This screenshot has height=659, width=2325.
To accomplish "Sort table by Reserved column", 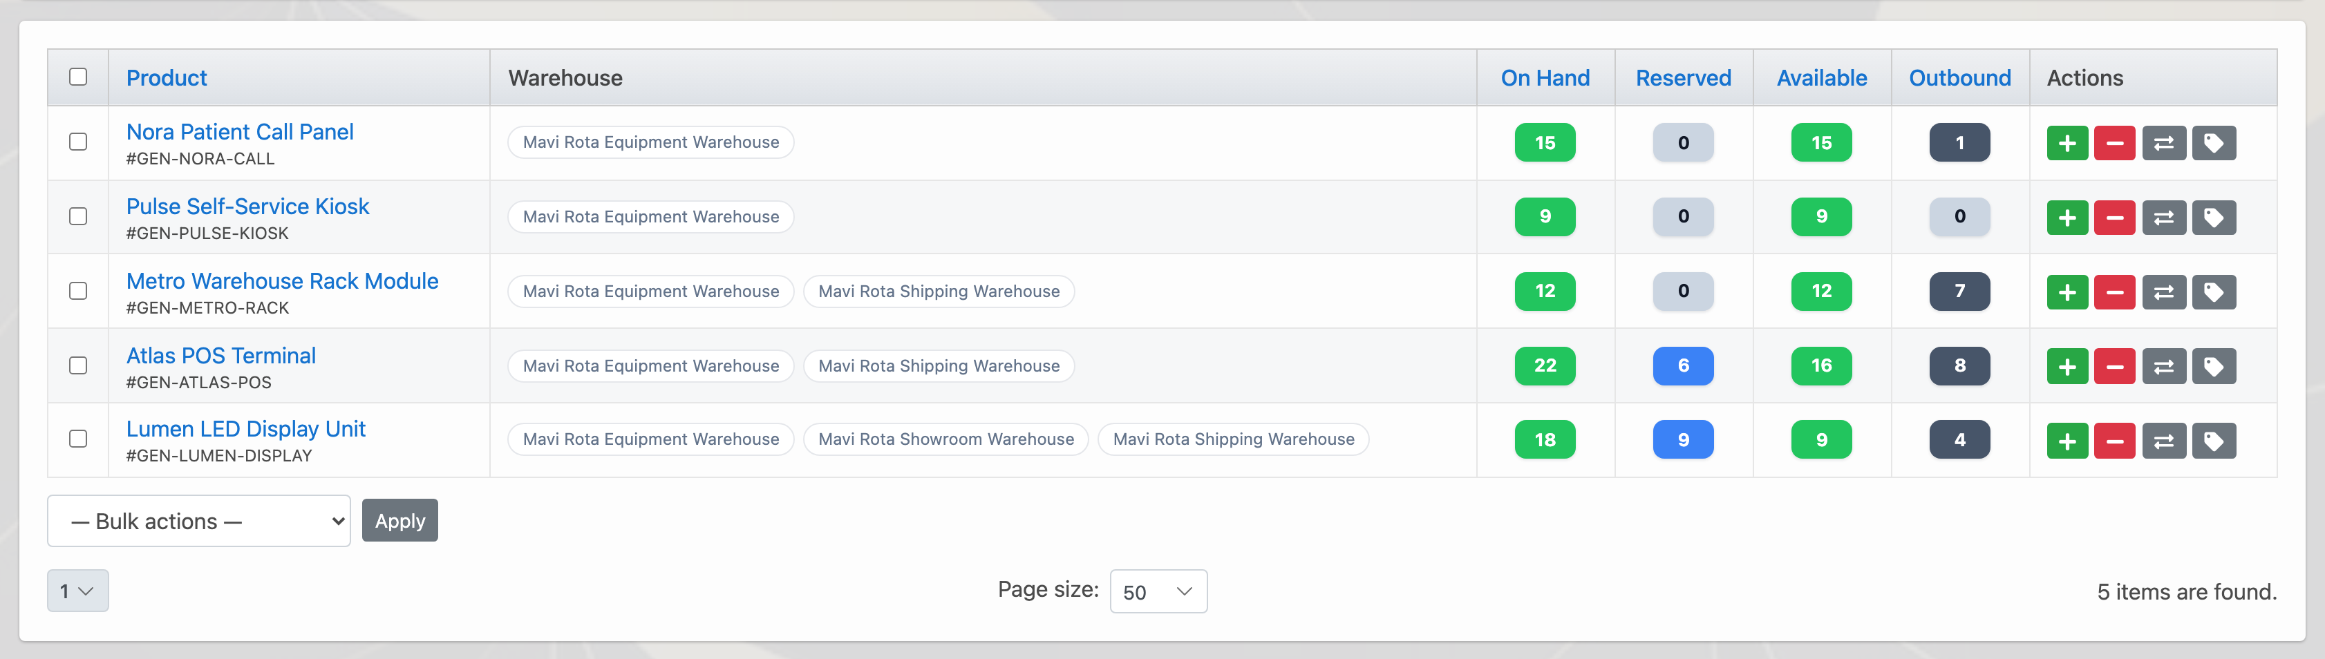I will pos(1684,79).
